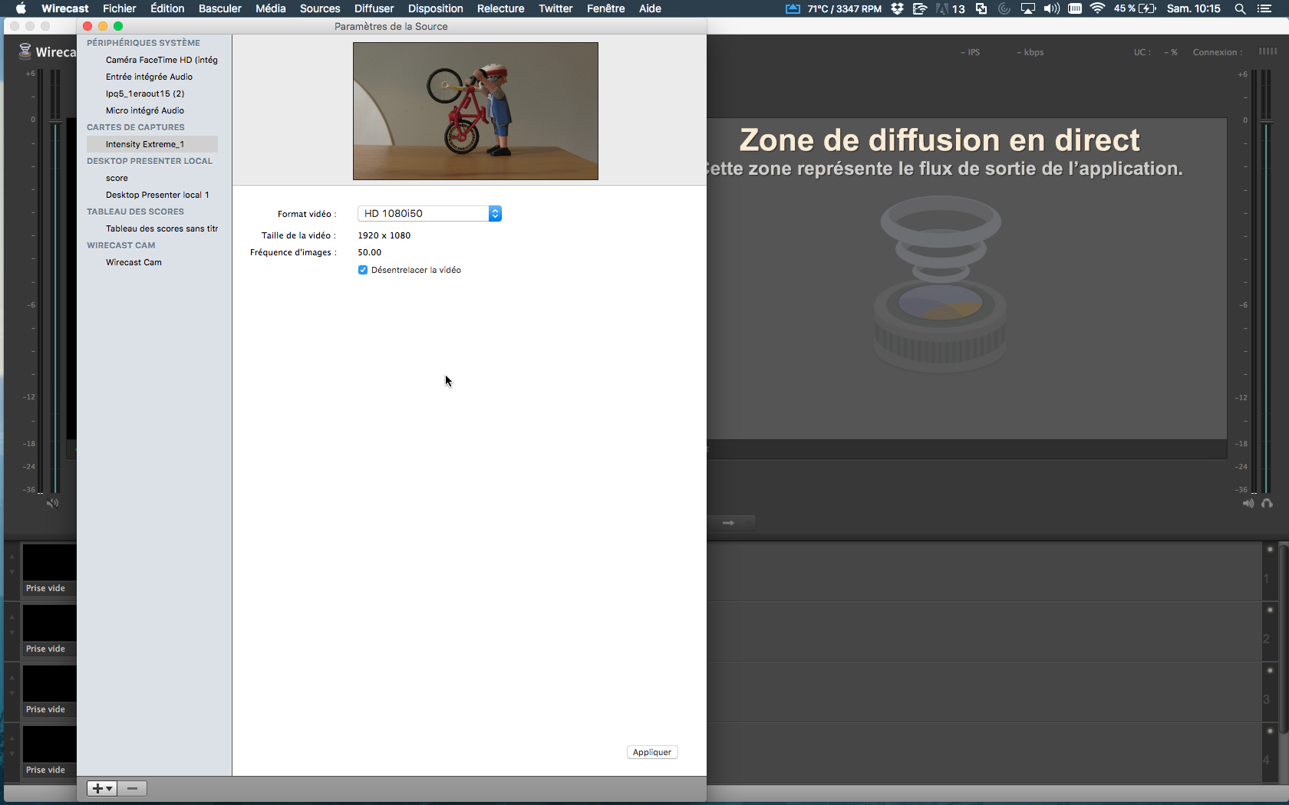Open the Diffuser menu
The width and height of the screenshot is (1289, 805).
pos(374,8)
